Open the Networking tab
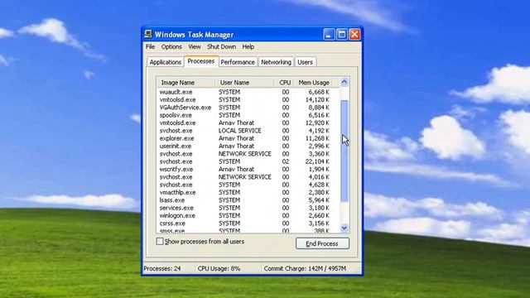530x298 pixels. point(276,62)
